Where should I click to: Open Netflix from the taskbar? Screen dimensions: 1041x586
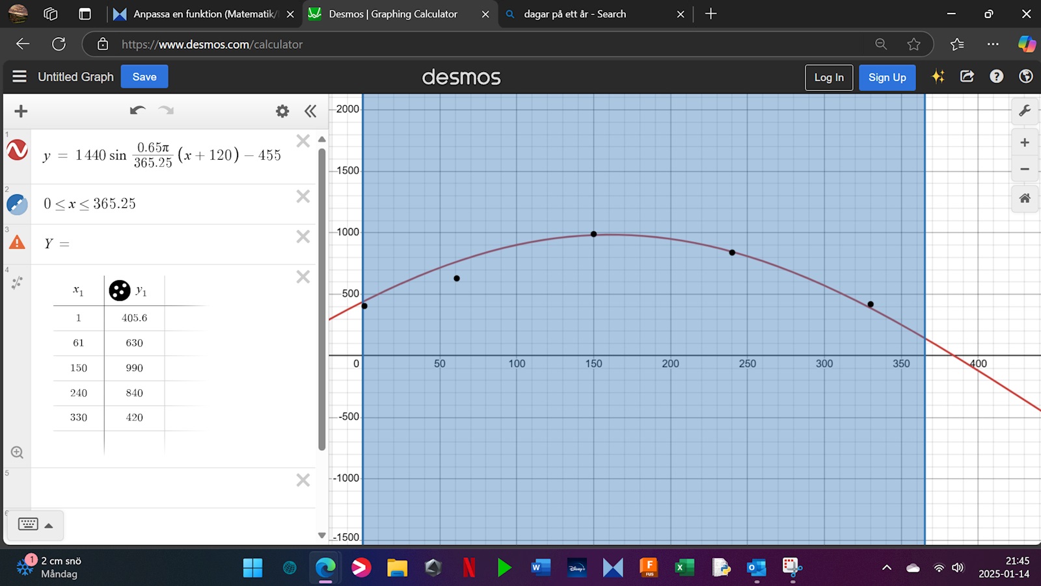tap(468, 568)
